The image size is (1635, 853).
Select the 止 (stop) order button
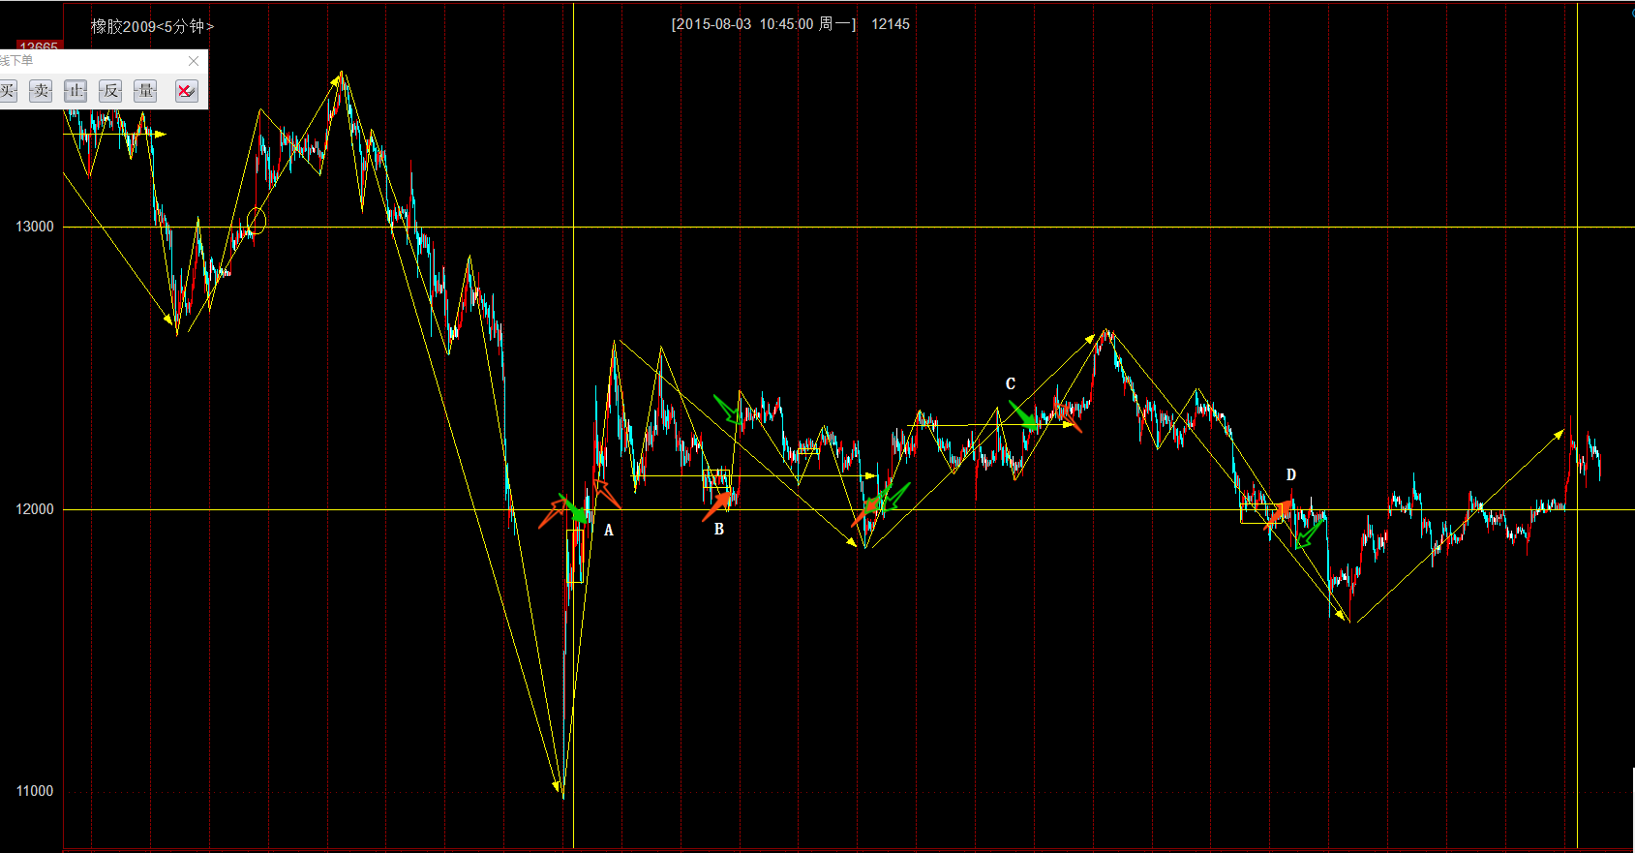[x=76, y=91]
